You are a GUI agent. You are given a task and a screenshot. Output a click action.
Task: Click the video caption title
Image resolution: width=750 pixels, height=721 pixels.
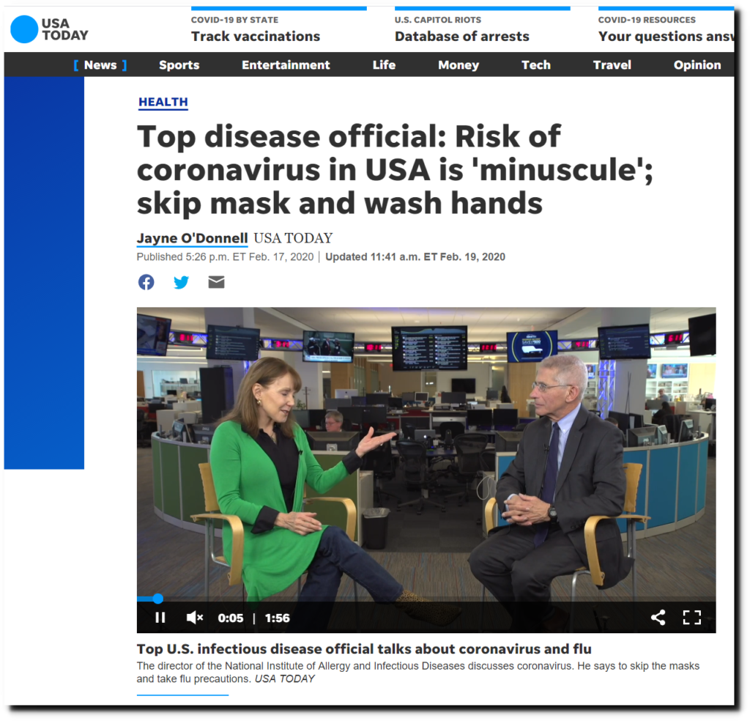click(x=364, y=648)
